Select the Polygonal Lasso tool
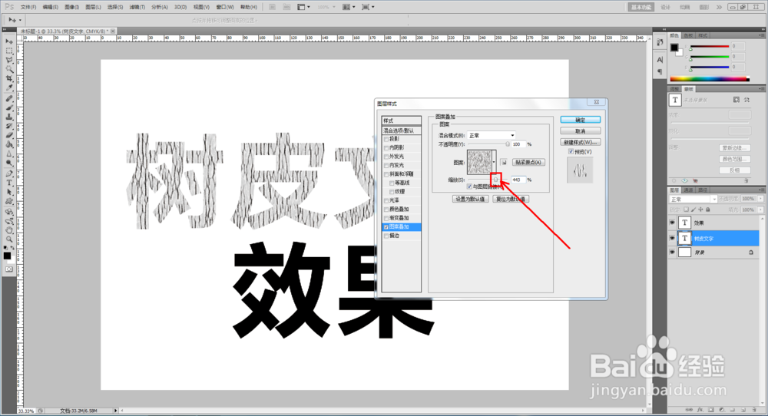 click(8, 60)
